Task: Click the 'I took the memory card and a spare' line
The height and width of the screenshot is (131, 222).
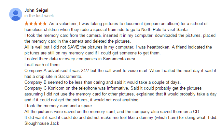Action: click(59, 106)
